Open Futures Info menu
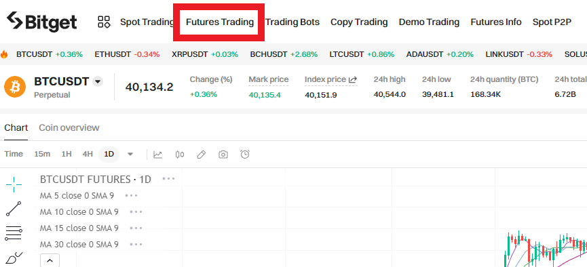Image resolution: width=587 pixels, height=267 pixels. point(496,22)
